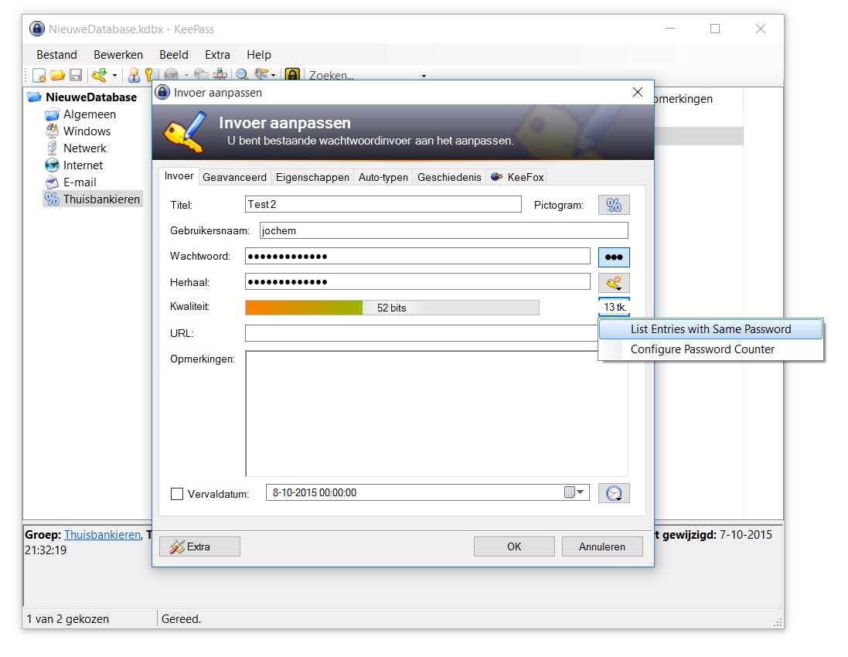848x657 pixels.
Task: Click the 13 tk. password counter button
Action: [x=614, y=307]
